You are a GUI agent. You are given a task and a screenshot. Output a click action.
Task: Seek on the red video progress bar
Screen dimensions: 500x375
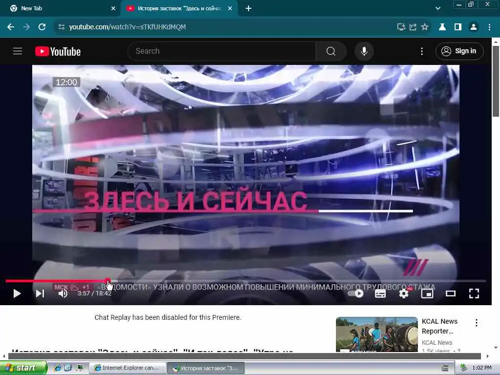tap(246, 281)
